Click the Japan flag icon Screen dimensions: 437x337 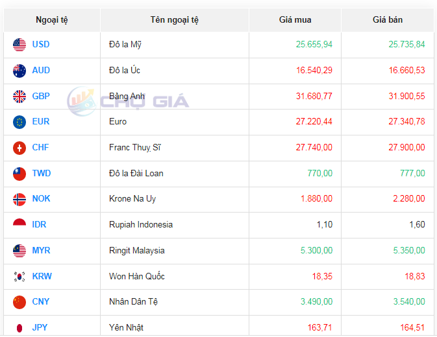pyautogui.click(x=19, y=328)
